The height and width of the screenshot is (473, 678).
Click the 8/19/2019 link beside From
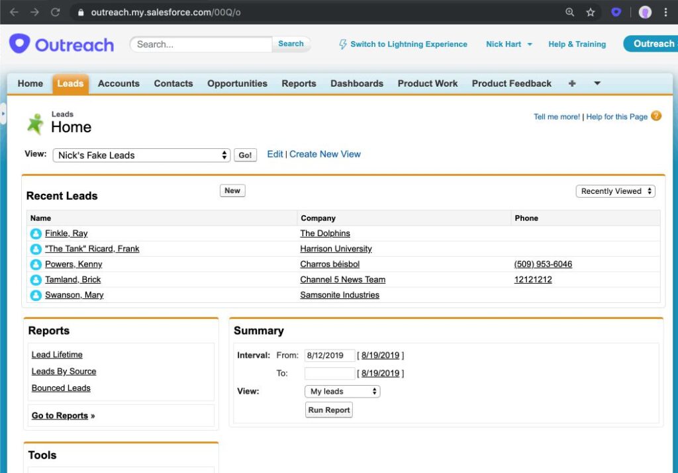pyautogui.click(x=380, y=355)
